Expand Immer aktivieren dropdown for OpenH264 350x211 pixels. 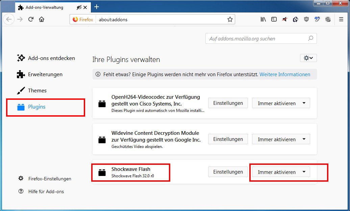[x=281, y=103]
